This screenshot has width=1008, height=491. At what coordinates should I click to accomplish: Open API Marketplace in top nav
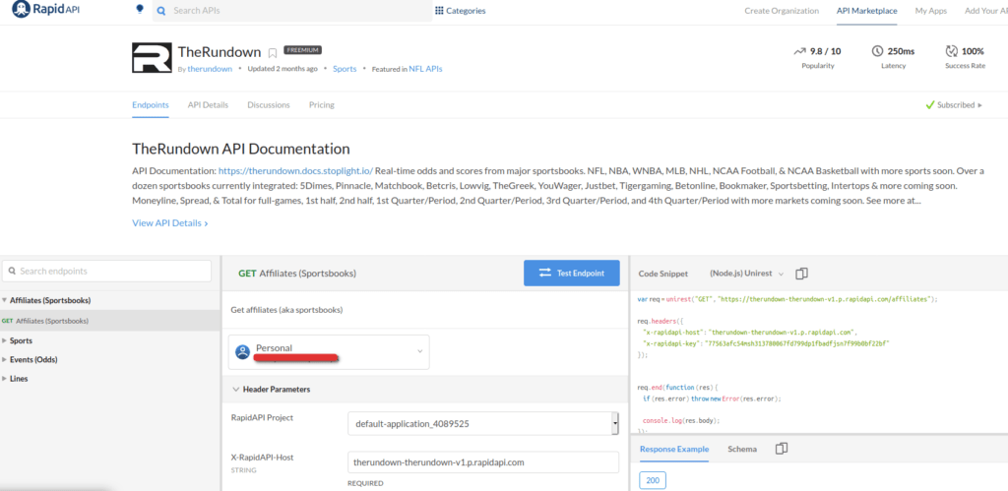(866, 11)
